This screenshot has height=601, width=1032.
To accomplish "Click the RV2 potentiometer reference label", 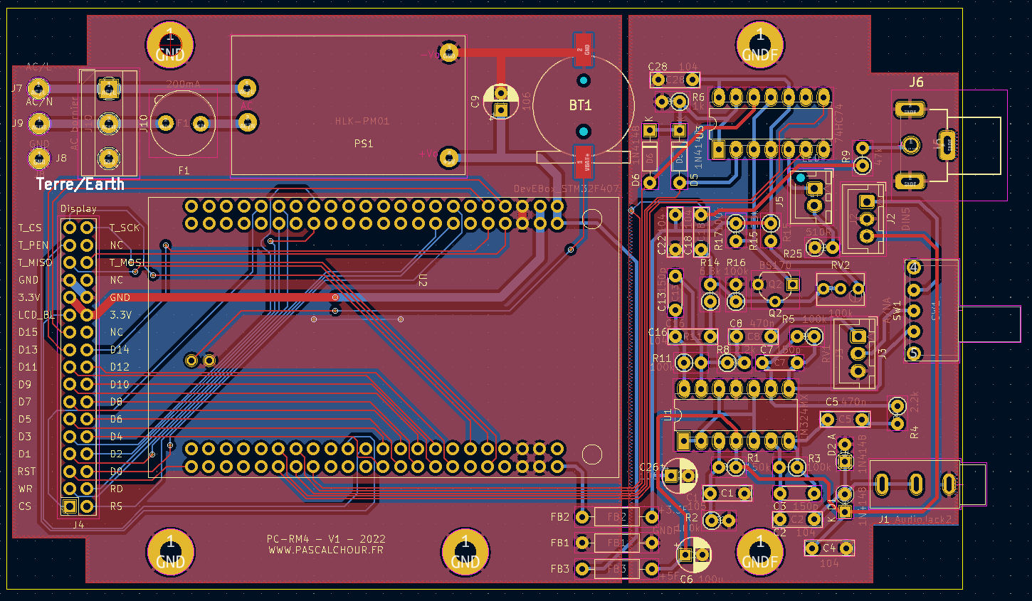I will (841, 265).
